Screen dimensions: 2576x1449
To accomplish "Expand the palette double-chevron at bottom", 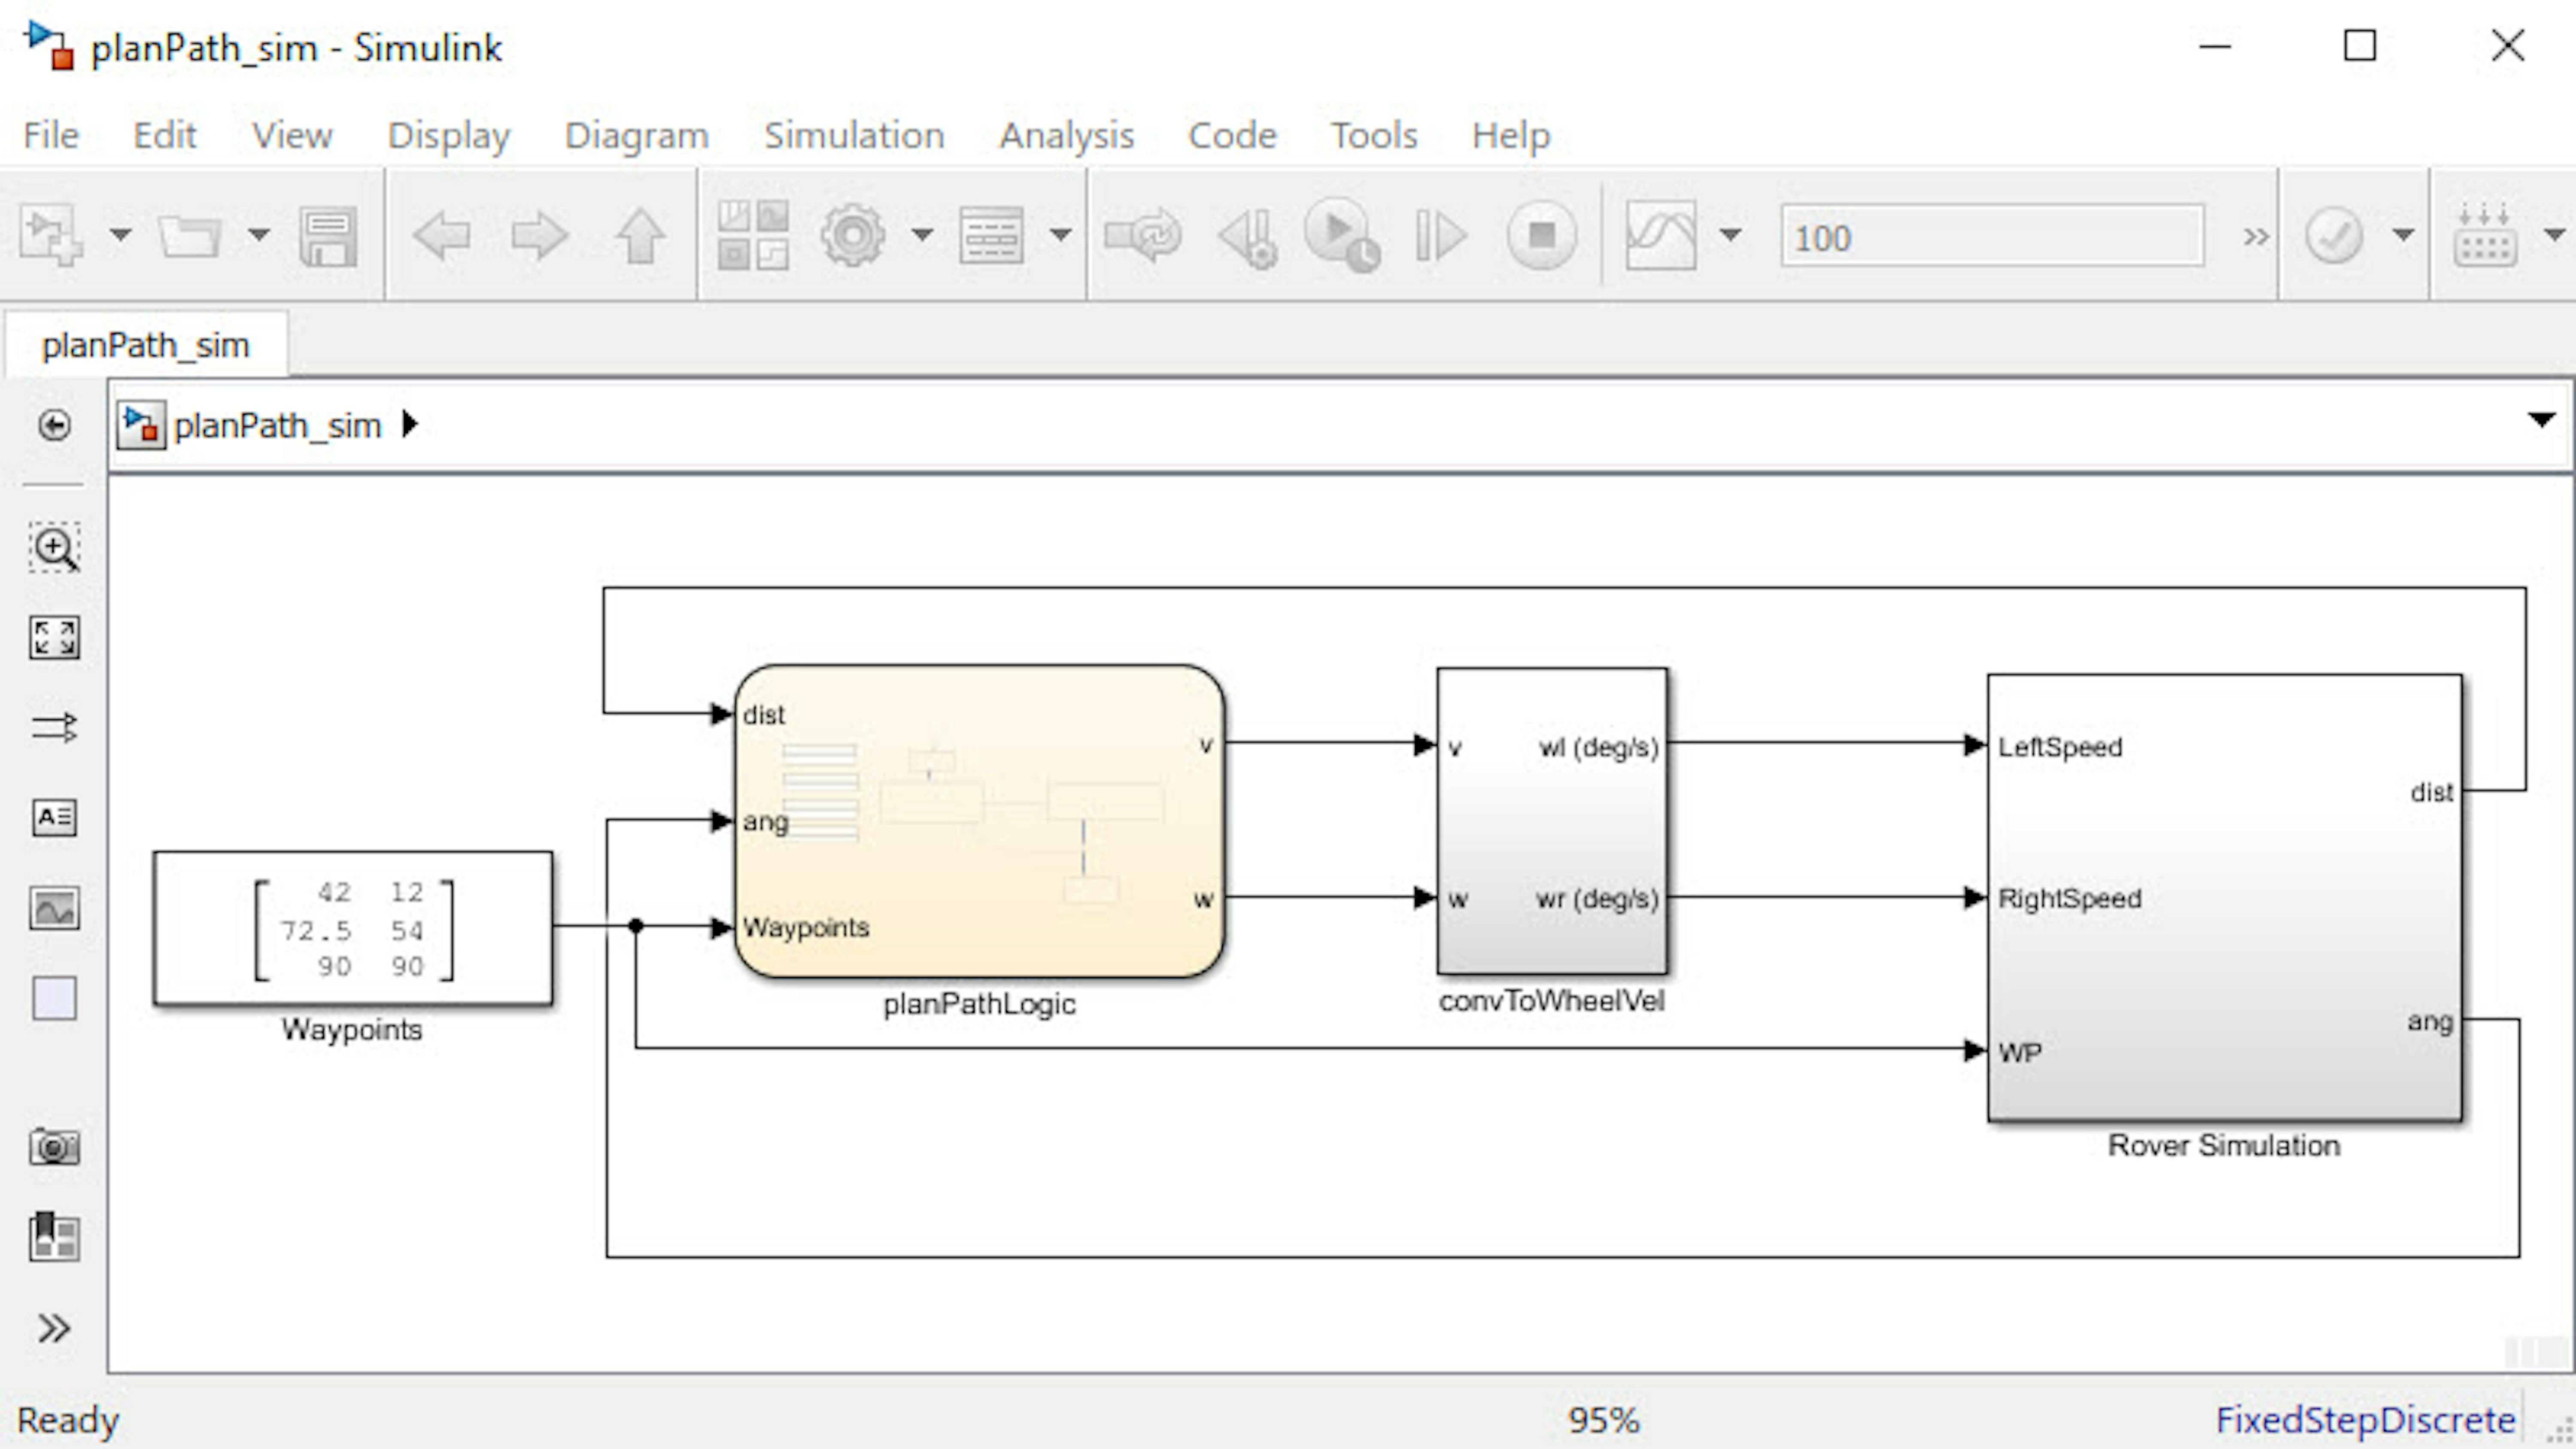I will tap(54, 1328).
